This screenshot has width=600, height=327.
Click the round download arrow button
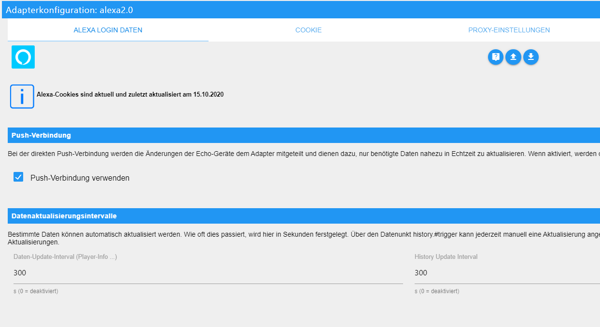pyautogui.click(x=531, y=57)
